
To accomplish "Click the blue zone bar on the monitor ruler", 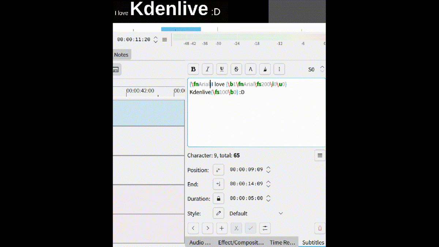I will pyautogui.click(x=181, y=29).
